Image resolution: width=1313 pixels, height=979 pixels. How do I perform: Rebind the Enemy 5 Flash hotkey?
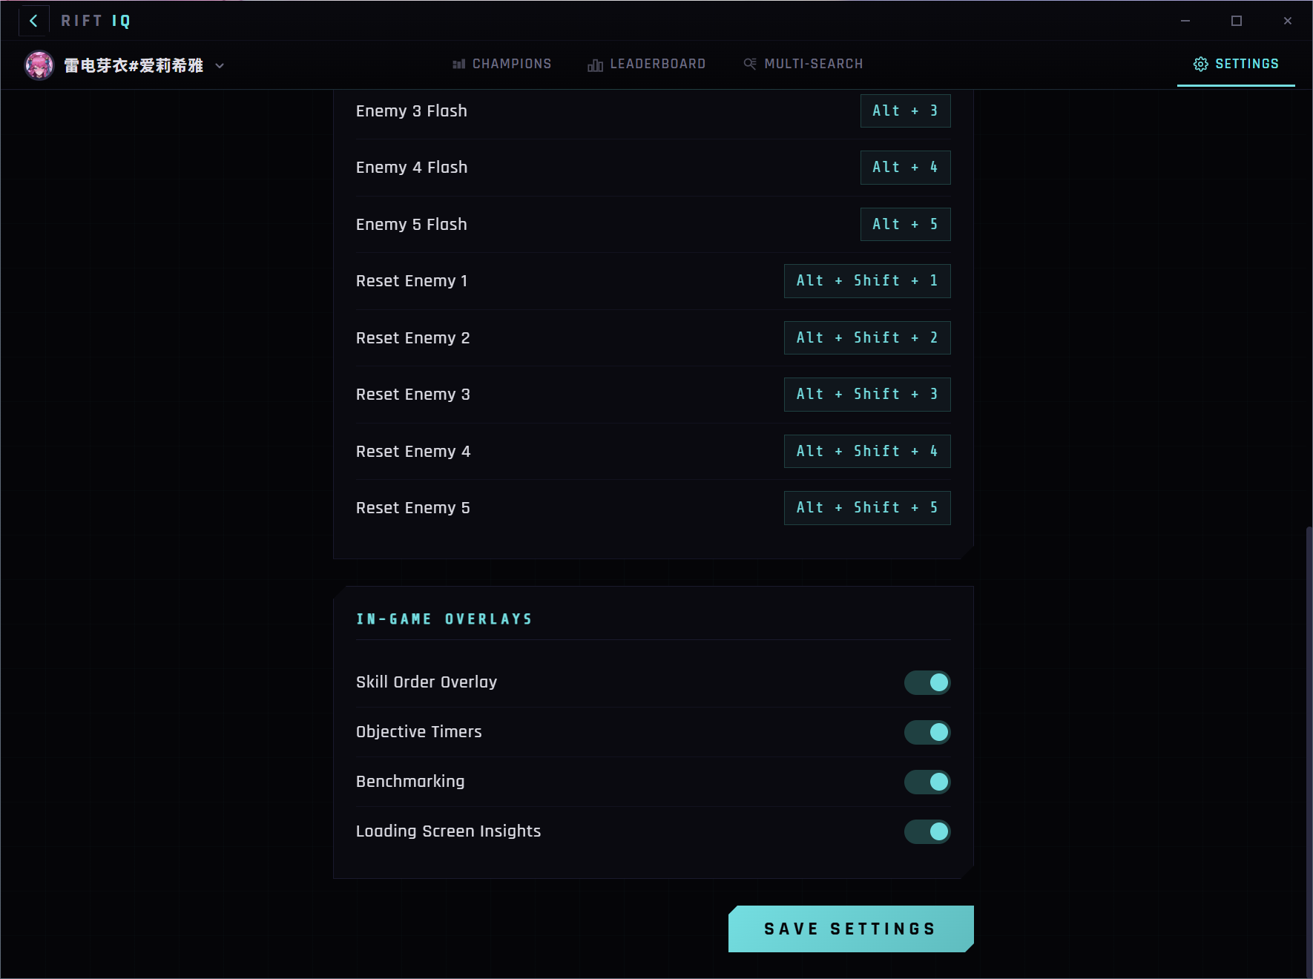(x=905, y=224)
